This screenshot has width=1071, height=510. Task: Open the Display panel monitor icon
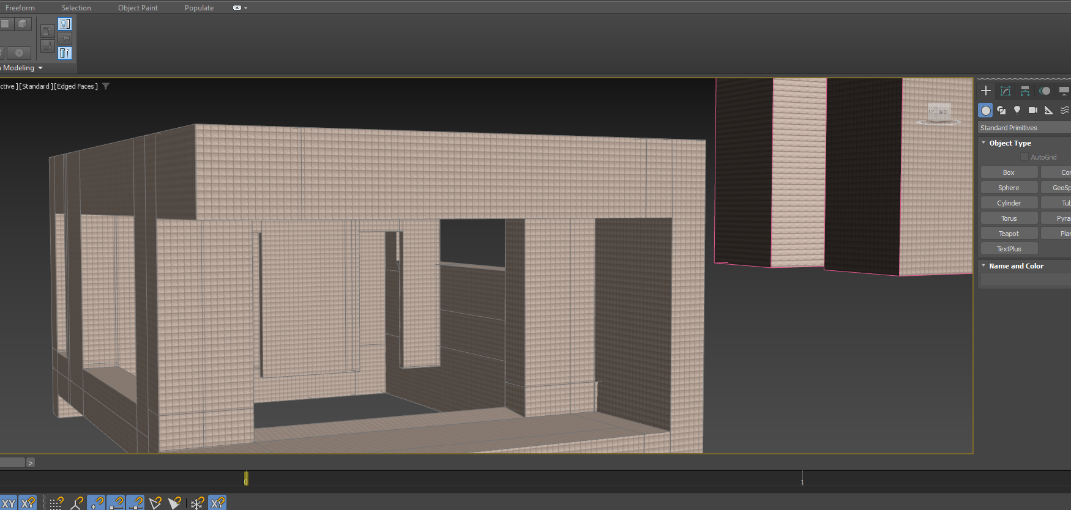point(1064,91)
